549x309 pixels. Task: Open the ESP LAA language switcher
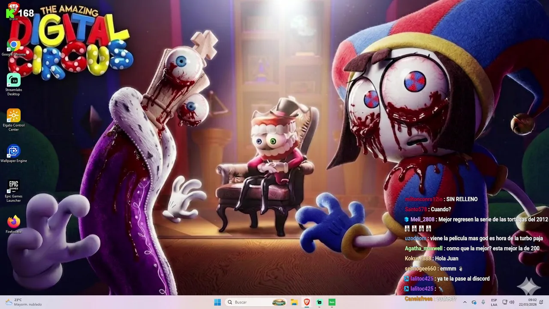[494, 302]
